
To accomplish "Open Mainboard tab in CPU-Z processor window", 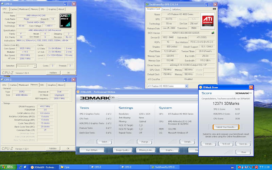I will [x=24, y=9].
